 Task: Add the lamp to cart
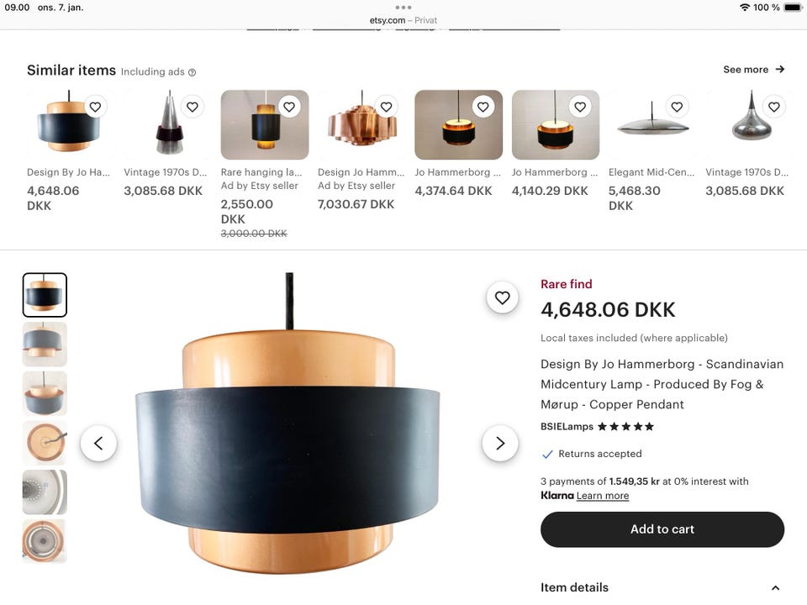pos(662,529)
